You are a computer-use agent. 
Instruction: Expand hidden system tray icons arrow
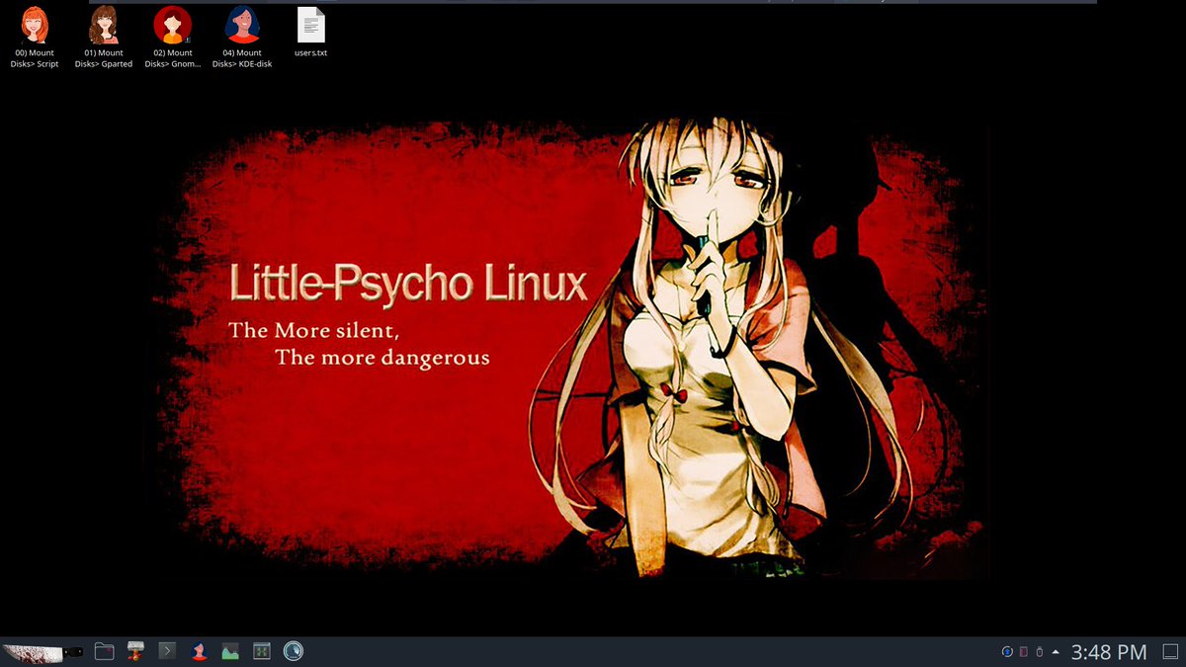[1056, 652]
